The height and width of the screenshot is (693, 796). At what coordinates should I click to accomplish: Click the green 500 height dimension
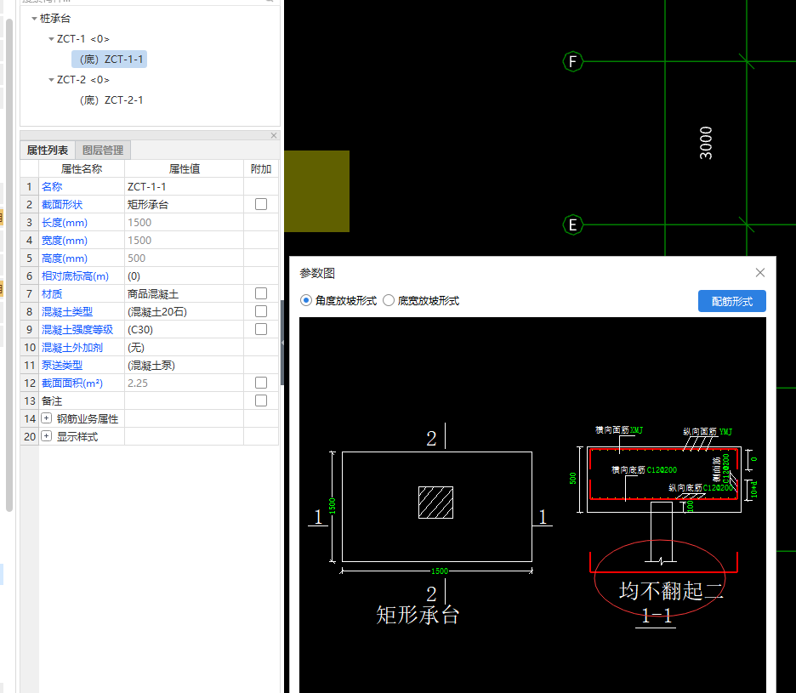coord(572,478)
